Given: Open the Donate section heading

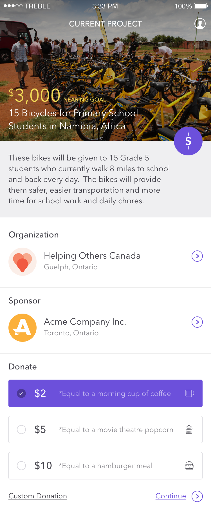Looking at the screenshot, I should [23, 367].
